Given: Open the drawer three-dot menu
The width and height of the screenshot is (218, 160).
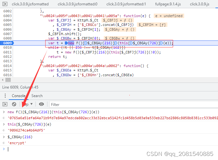Looking at the screenshot, I should pyautogui.click(x=5, y=96).
